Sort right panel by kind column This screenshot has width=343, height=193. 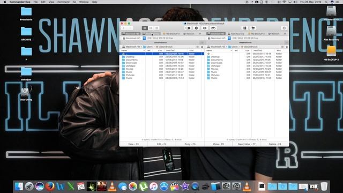(282, 50)
